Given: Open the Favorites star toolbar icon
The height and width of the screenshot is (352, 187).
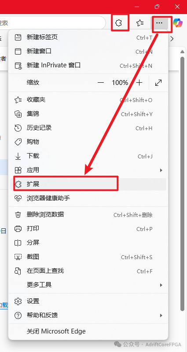Looking at the screenshot, I should [140, 23].
